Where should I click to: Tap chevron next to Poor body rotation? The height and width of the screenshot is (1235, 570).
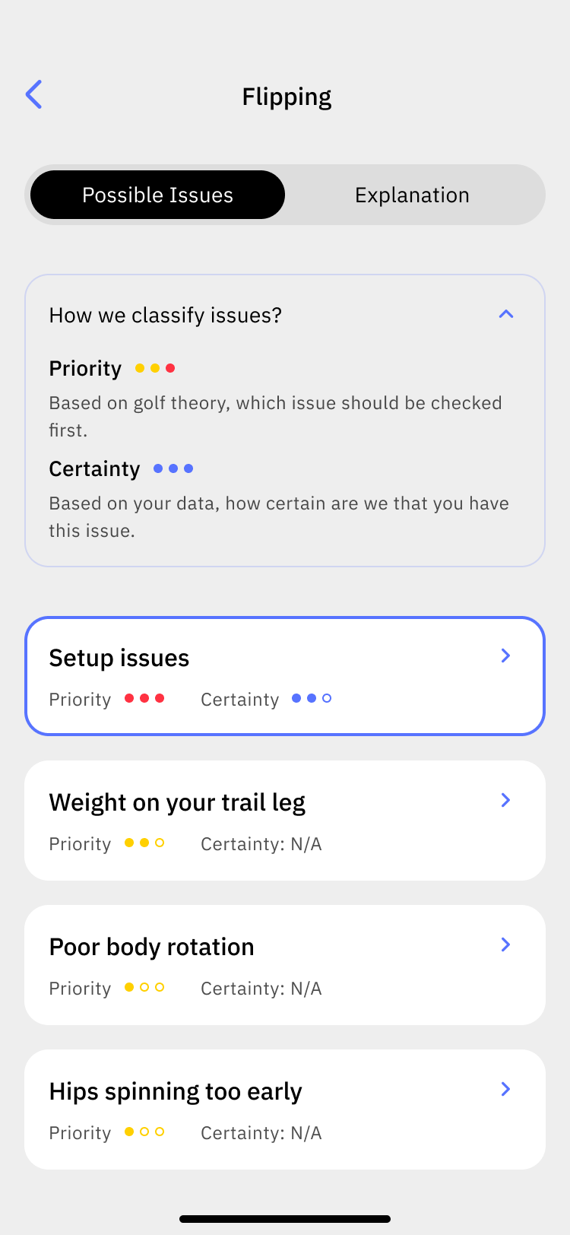(x=506, y=945)
